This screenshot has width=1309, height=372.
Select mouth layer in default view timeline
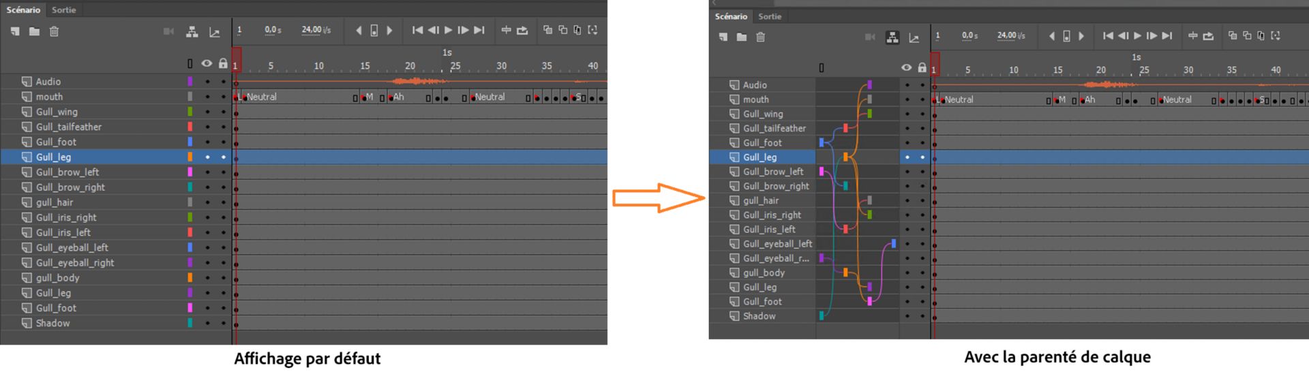point(49,97)
